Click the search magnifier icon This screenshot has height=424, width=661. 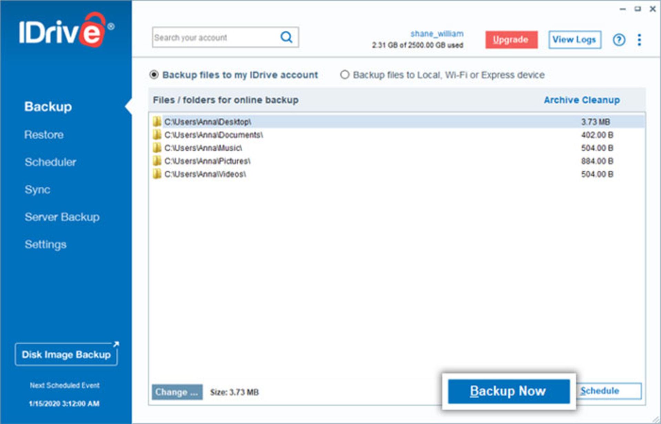[x=286, y=37]
